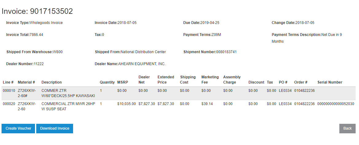Select the Shipping Cost column header
This screenshot has height=145, width=359.
click(188, 80)
